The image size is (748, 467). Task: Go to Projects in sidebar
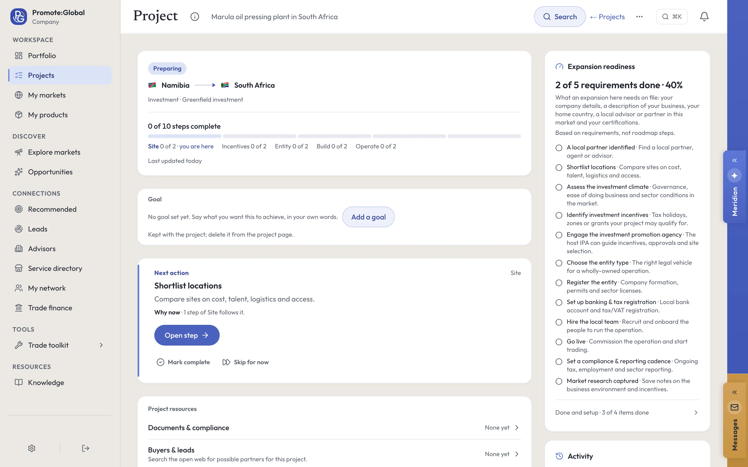(x=60, y=75)
